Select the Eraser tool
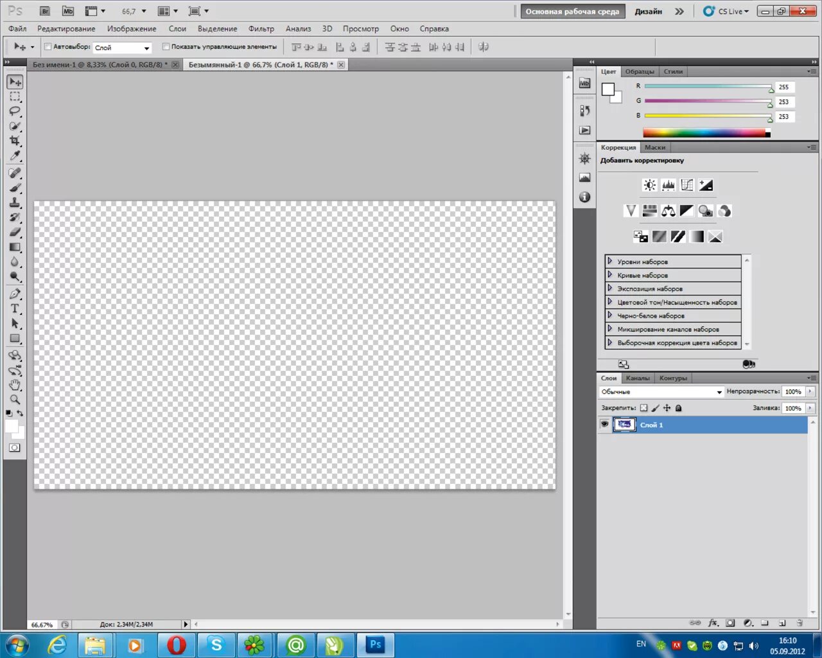 [15, 232]
